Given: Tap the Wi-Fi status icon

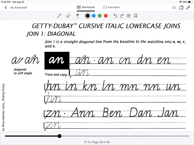Looking at the screenshot, I should click(181, 2).
